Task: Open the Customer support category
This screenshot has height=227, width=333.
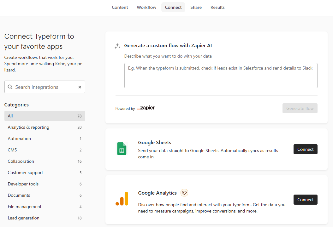Action: point(45,173)
